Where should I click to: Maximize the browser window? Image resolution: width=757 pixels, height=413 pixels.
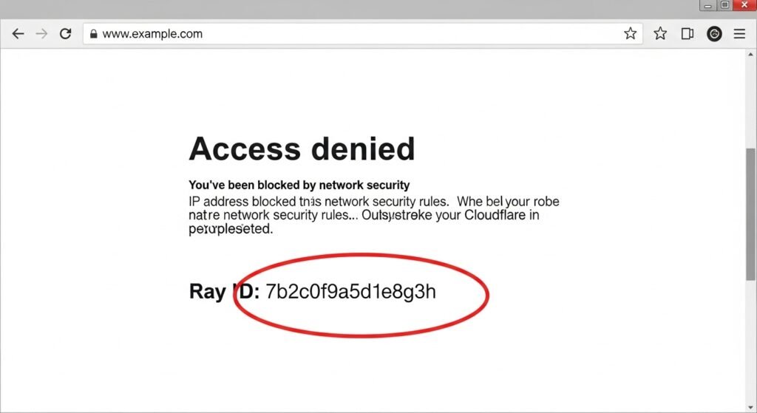point(724,5)
